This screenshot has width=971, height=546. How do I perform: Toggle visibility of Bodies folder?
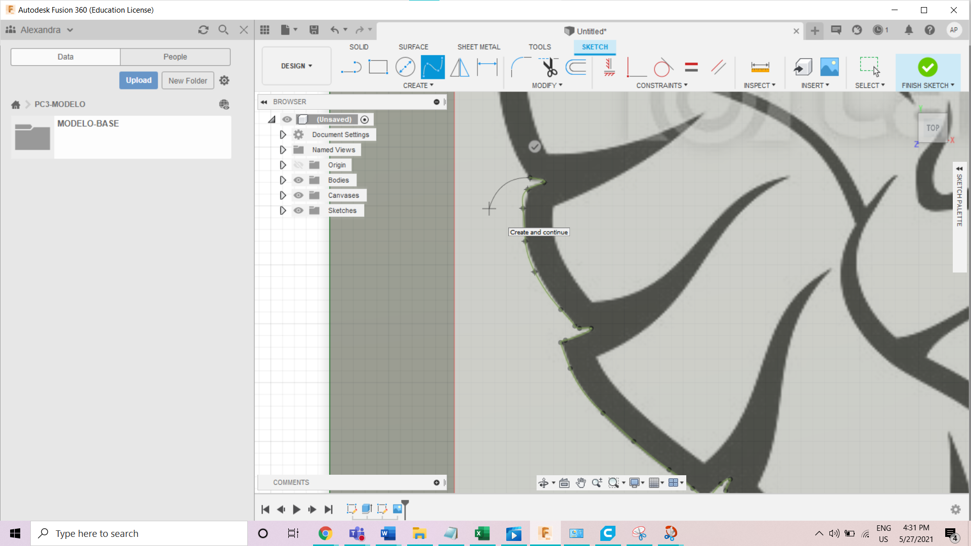tap(298, 180)
